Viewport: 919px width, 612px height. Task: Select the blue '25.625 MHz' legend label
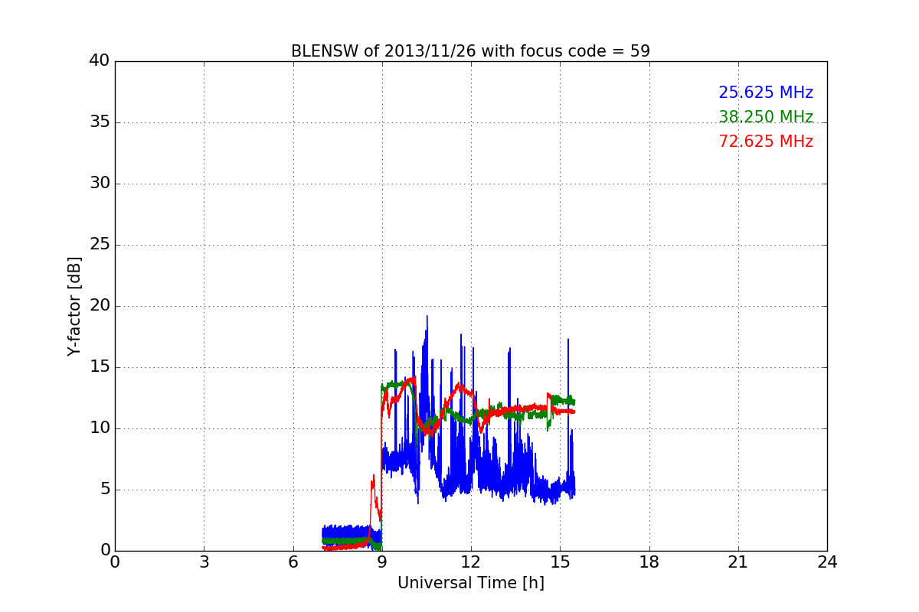[x=766, y=93]
